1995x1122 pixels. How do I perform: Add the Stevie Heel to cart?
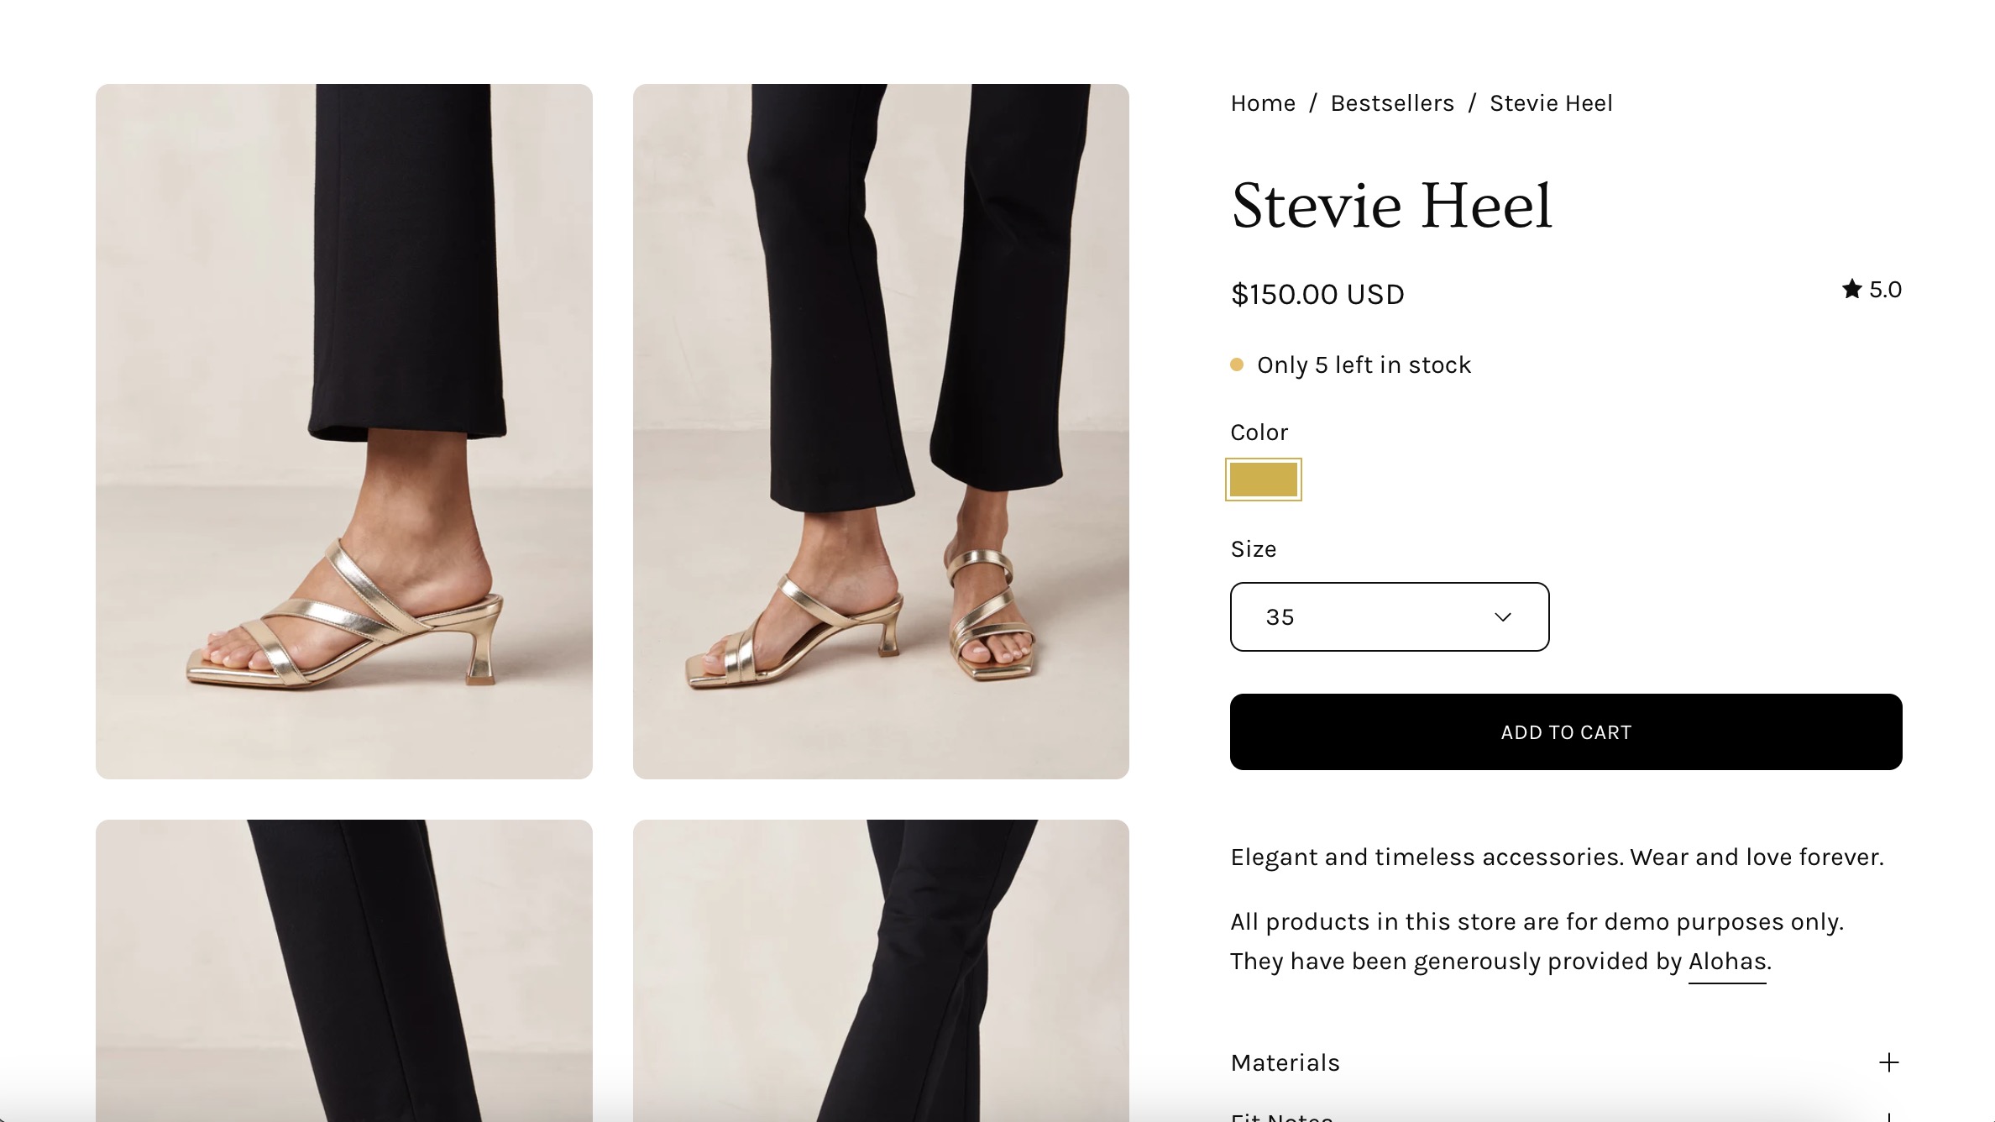(x=1565, y=731)
